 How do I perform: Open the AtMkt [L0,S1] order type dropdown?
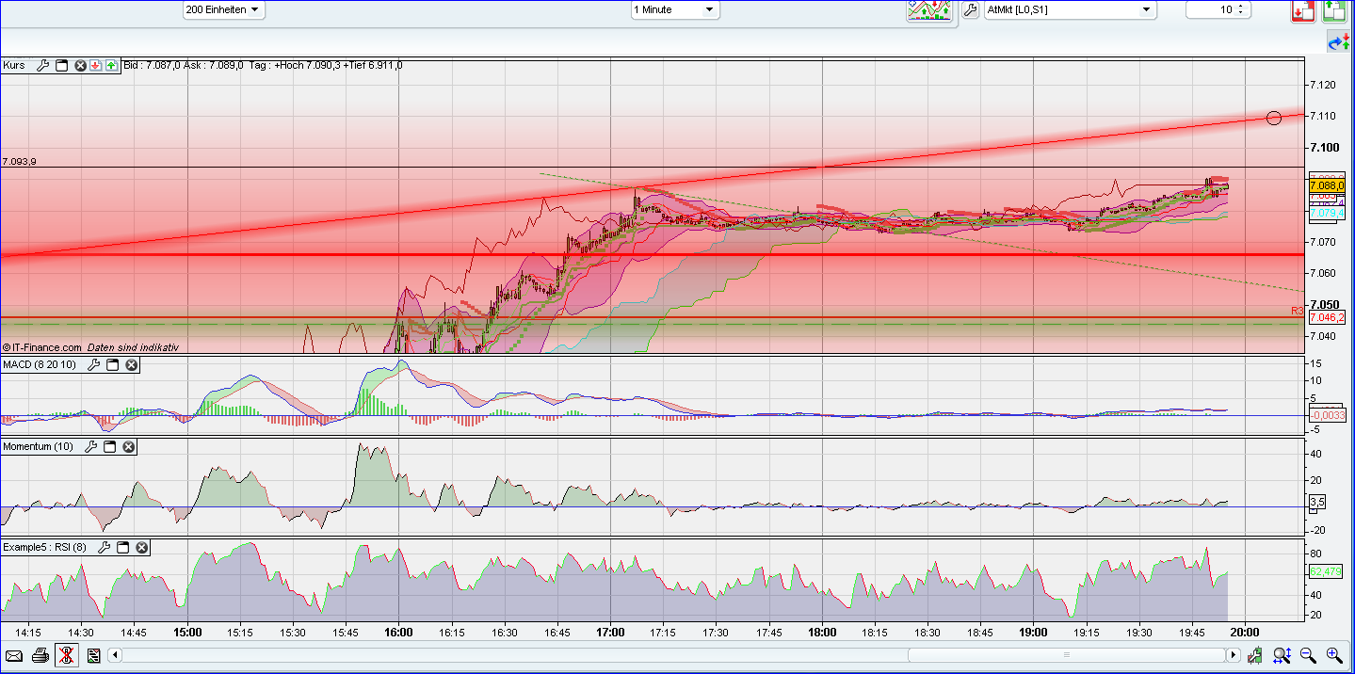[1146, 9]
